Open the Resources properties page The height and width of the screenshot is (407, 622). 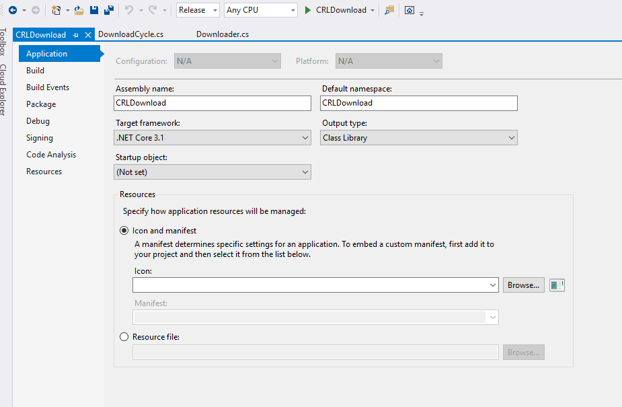44,172
